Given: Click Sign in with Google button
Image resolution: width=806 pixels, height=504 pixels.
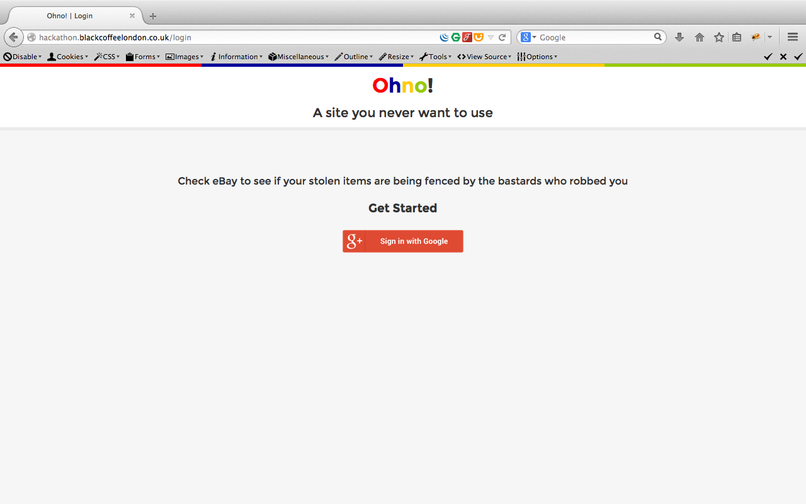Looking at the screenshot, I should point(403,241).
